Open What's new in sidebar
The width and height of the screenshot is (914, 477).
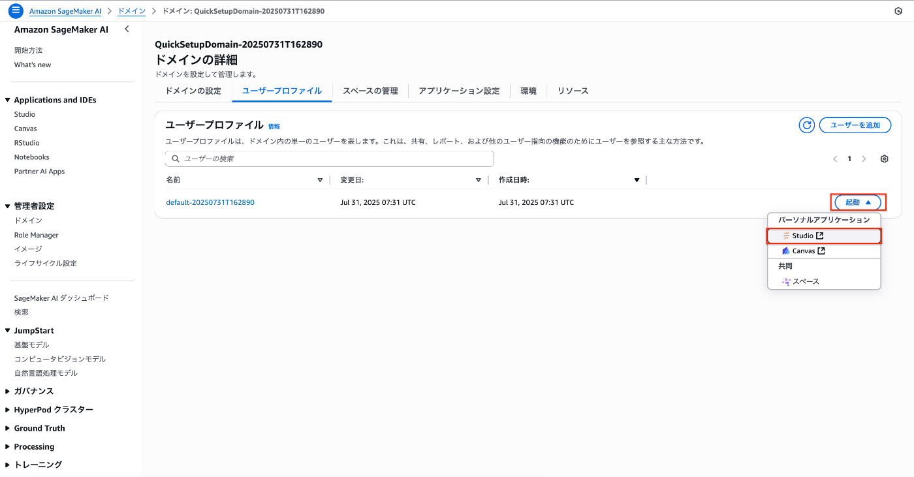point(33,65)
